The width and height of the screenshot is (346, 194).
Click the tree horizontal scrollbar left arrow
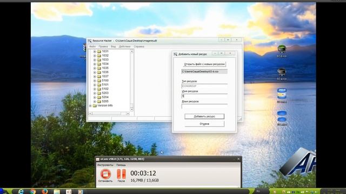click(90, 114)
